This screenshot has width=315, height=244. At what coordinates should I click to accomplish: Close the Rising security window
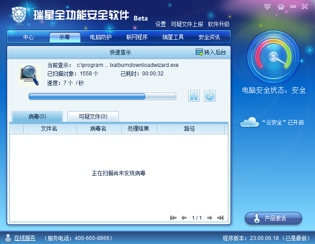(305, 7)
